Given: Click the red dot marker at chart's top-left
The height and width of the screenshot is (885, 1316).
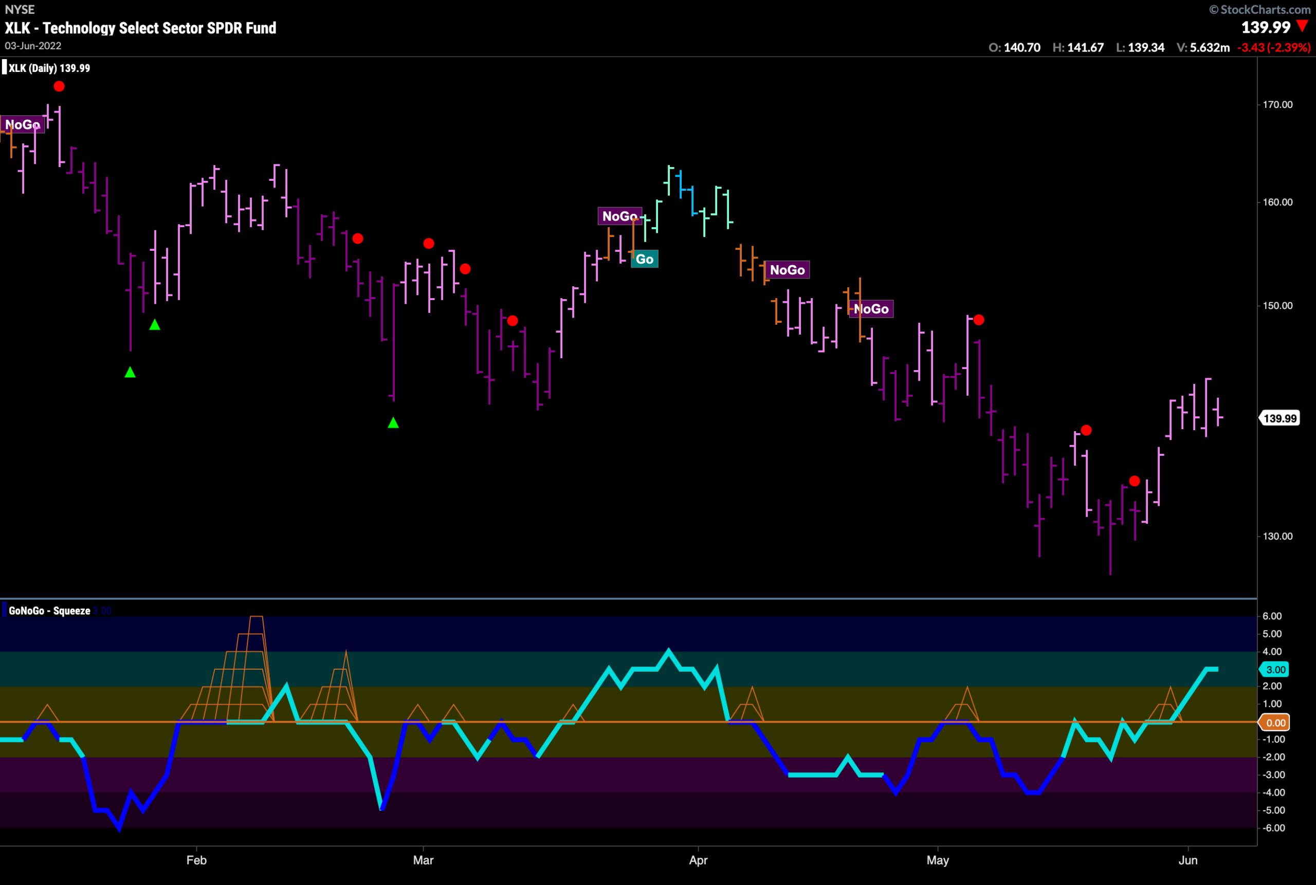Looking at the screenshot, I should click(x=59, y=86).
